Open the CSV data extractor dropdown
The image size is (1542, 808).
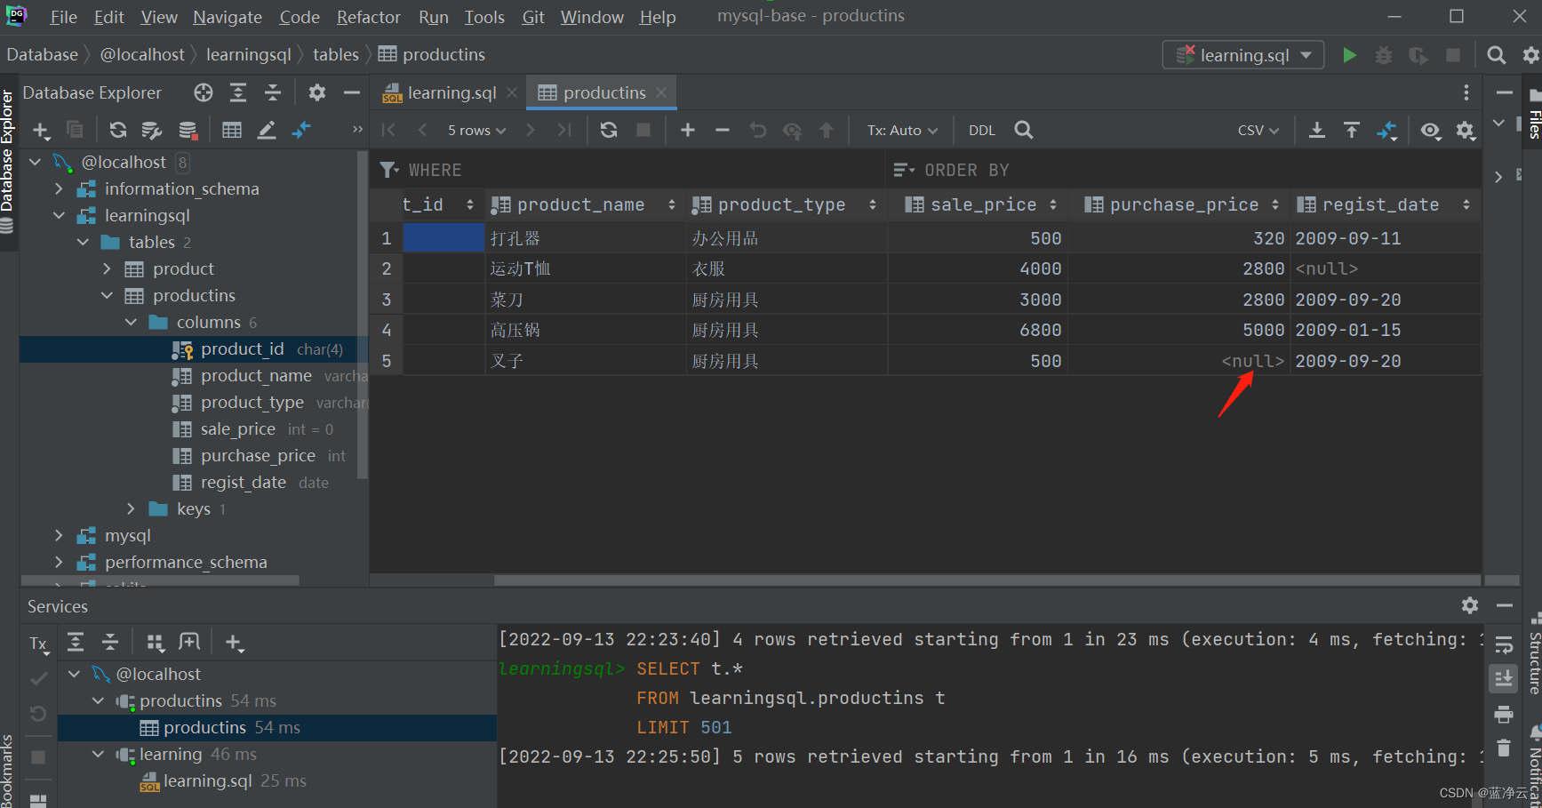pos(1258,131)
